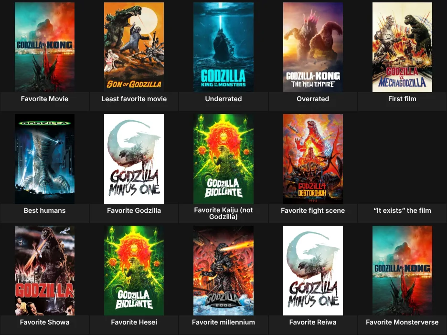This screenshot has height=335, width=447.
Task: Select the Favorite Hesei label
Action: [134, 322]
